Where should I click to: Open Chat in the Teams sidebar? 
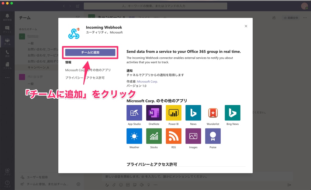tap(7, 29)
